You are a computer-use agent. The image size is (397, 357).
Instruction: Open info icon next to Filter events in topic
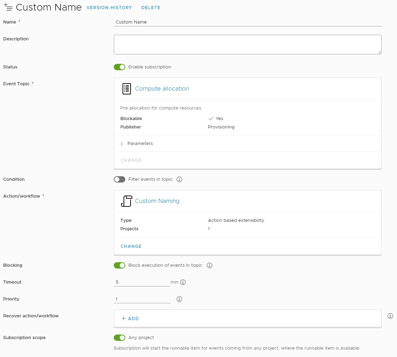(x=179, y=179)
